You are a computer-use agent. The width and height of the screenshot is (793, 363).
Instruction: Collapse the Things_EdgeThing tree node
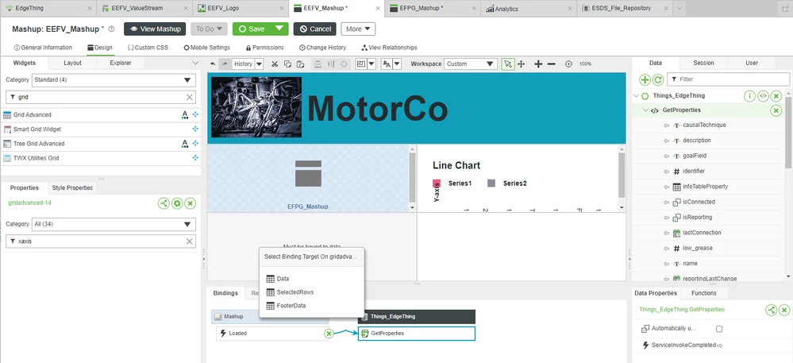636,95
